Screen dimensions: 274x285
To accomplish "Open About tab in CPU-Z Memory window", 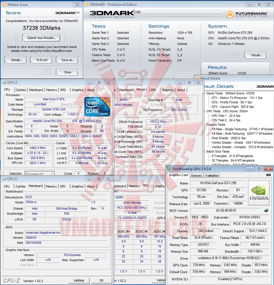I will click(181, 90).
